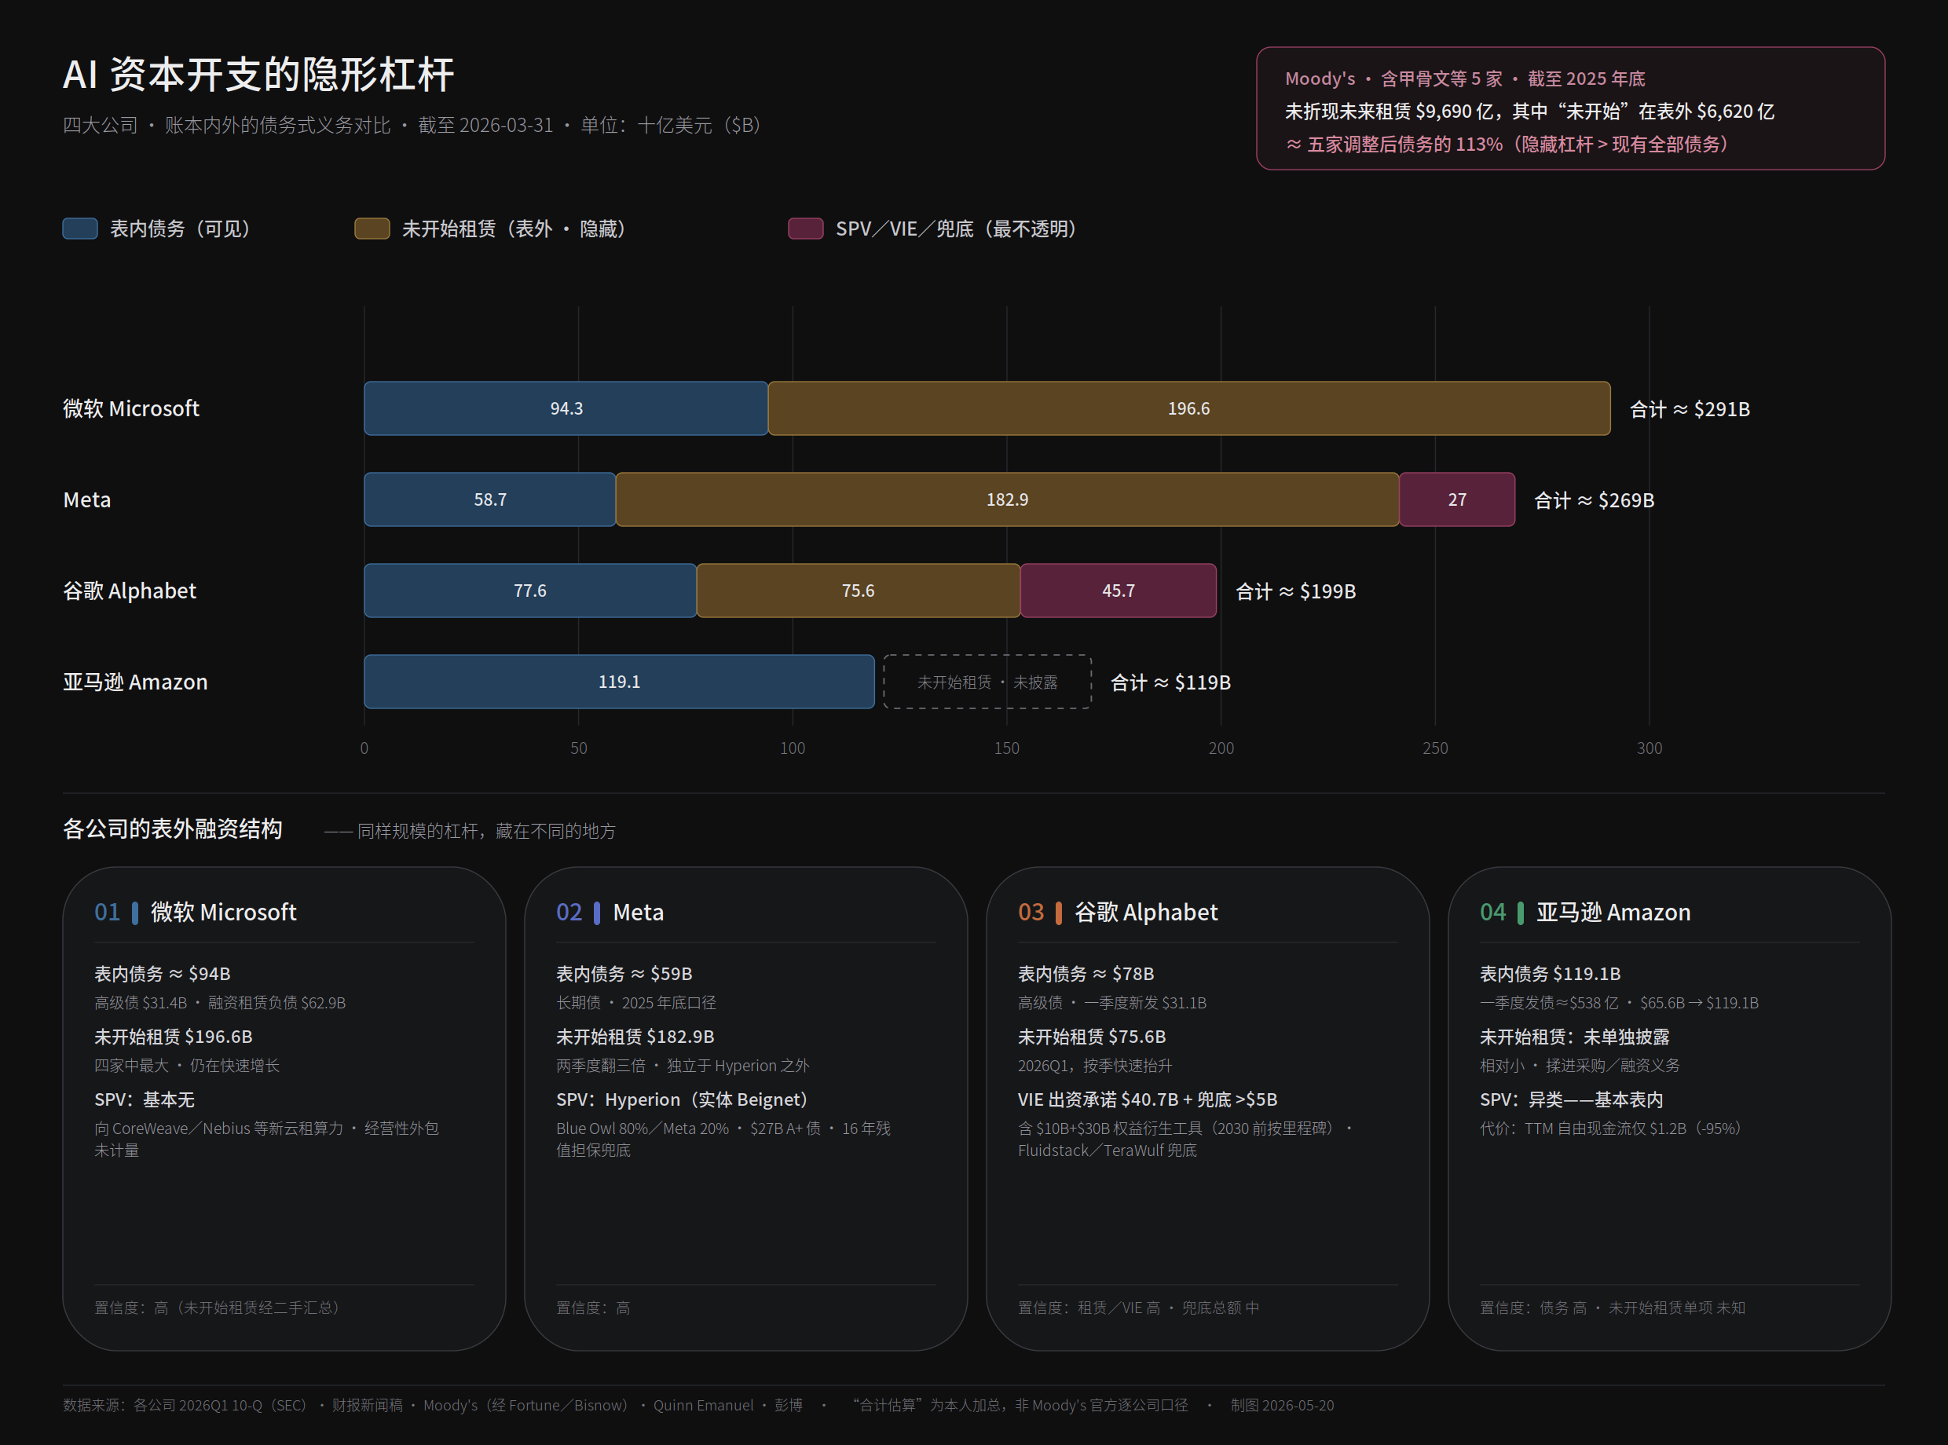Click the maroon SPV/VIE/兜底 legend swatch

tap(806, 229)
